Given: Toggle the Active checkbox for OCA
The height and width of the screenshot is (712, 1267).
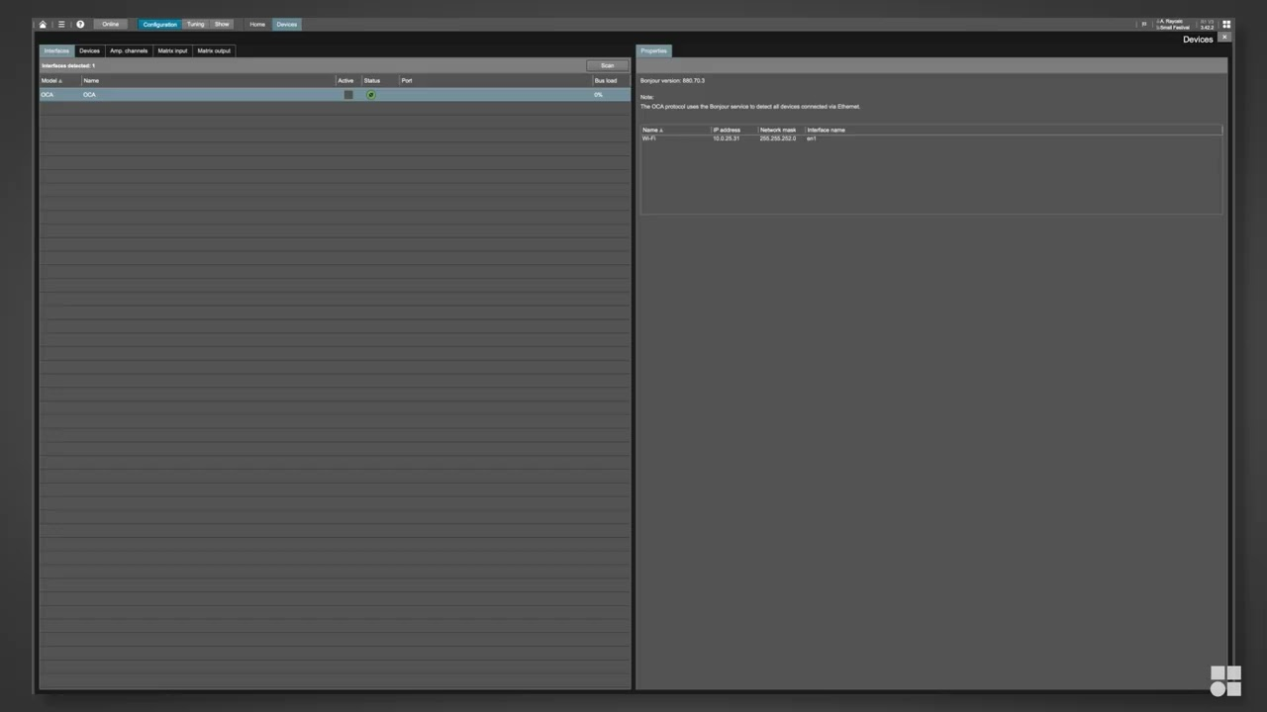Looking at the screenshot, I should [348, 95].
